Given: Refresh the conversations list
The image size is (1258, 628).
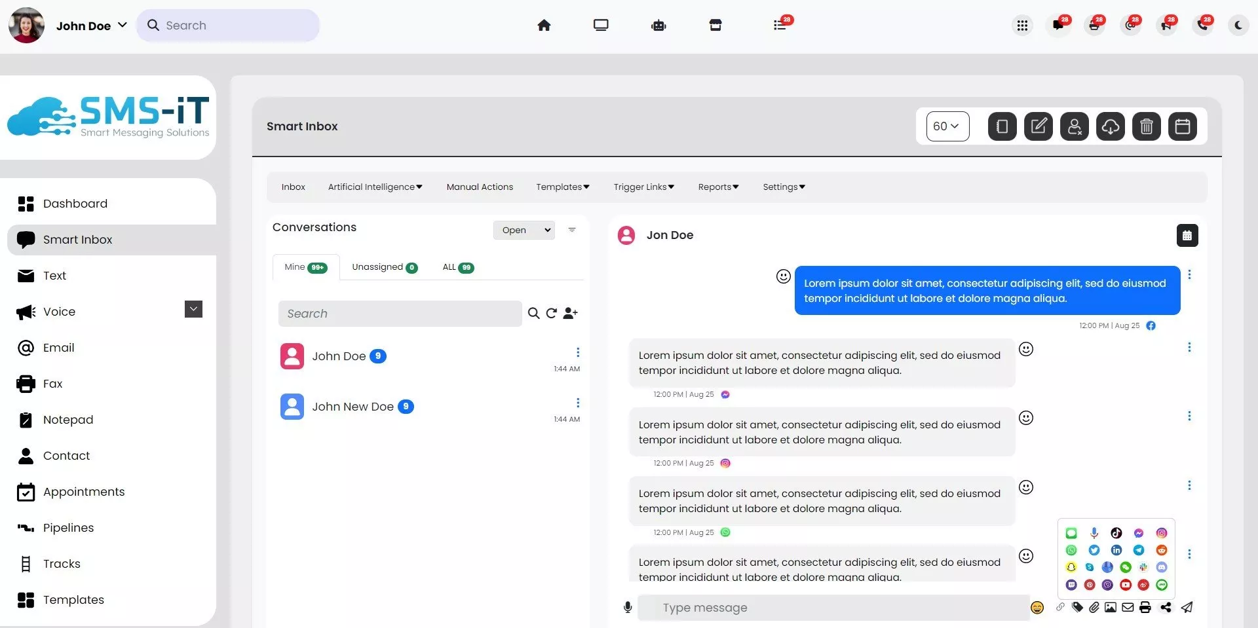Looking at the screenshot, I should [x=552, y=314].
